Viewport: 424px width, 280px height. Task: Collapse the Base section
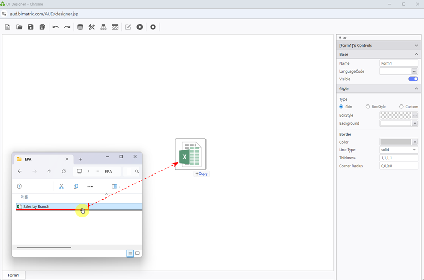[x=416, y=54]
